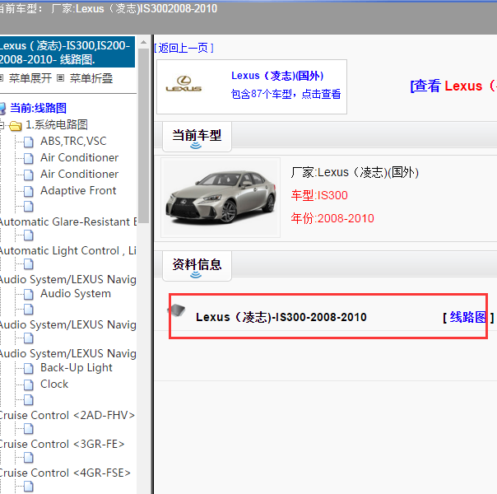Open Cruise Control <2AD-FHV> item
497x494 pixels.
[x=67, y=415]
